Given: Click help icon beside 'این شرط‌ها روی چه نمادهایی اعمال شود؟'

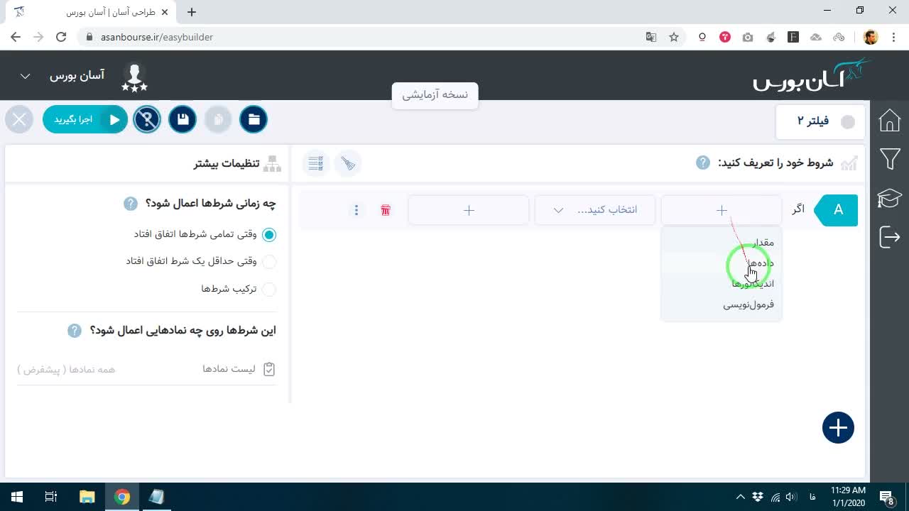Looking at the screenshot, I should [75, 331].
